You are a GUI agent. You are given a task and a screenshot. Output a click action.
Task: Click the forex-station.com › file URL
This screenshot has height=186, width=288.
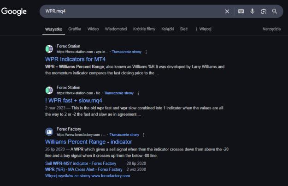pyautogui.click(x=78, y=93)
